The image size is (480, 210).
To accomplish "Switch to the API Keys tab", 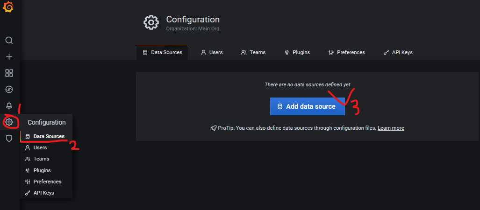I will coord(398,53).
